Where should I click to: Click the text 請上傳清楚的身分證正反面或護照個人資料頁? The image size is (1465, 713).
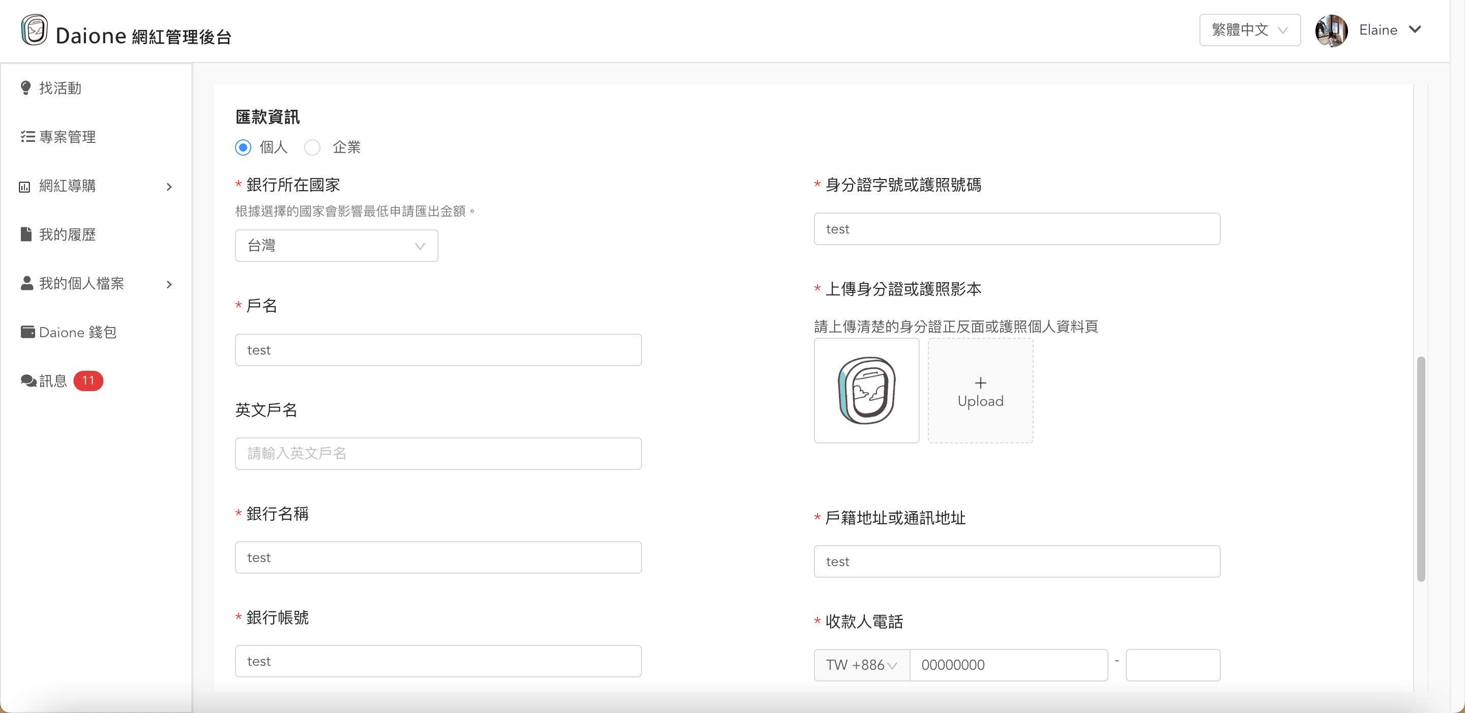pos(956,326)
